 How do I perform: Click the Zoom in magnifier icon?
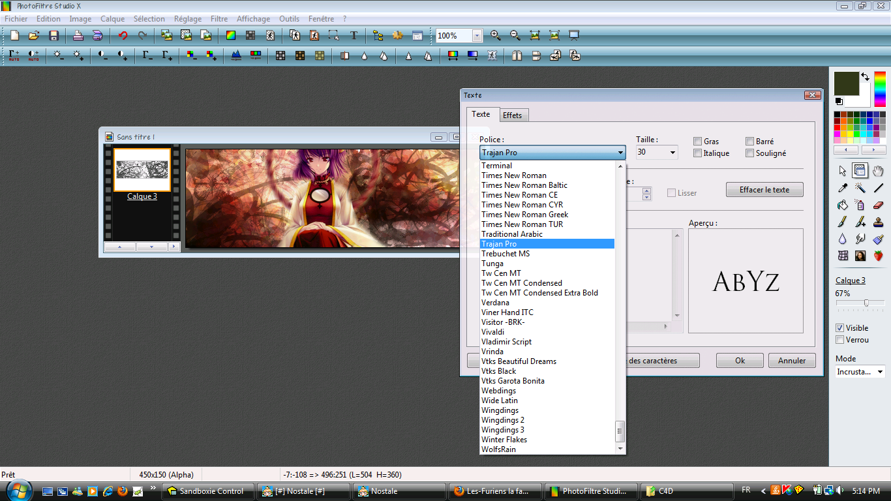(496, 35)
